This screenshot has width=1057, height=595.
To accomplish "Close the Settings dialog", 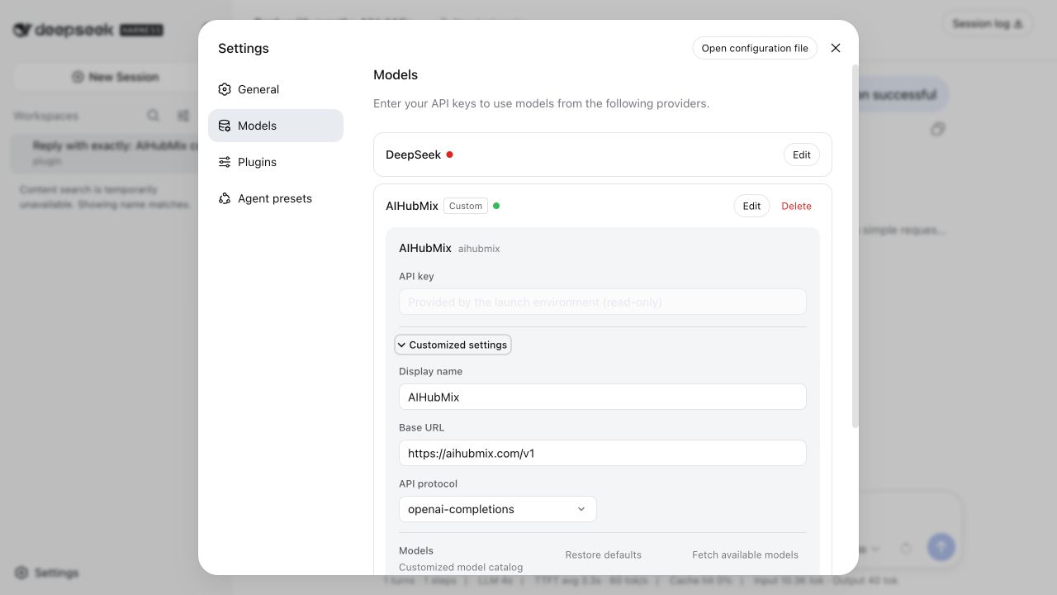I will click(836, 48).
